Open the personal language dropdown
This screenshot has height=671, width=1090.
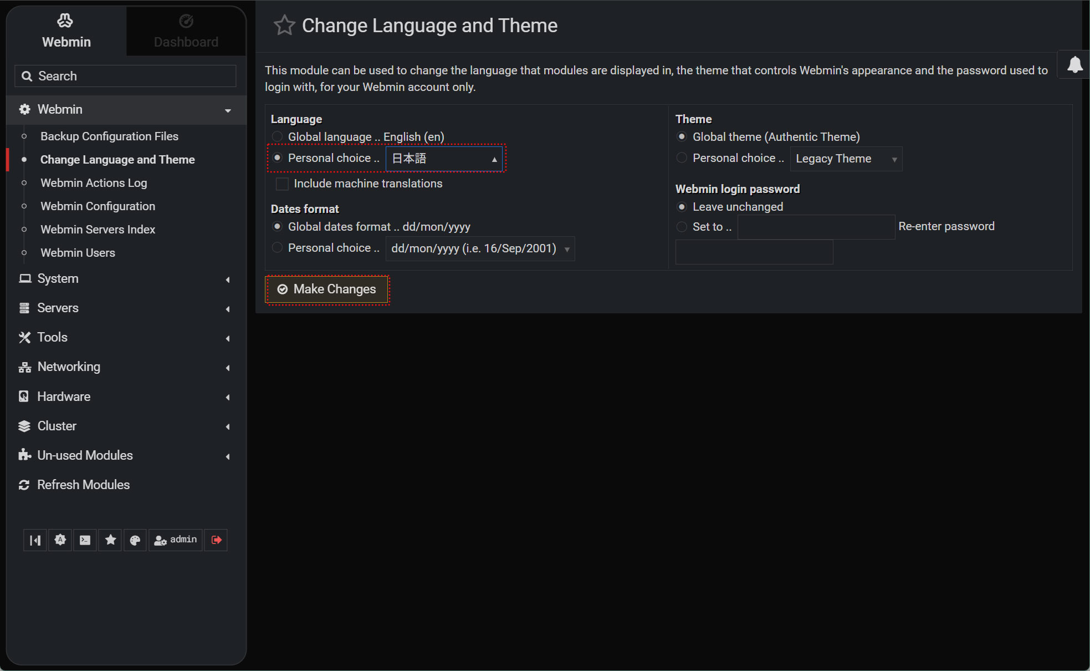[444, 159]
